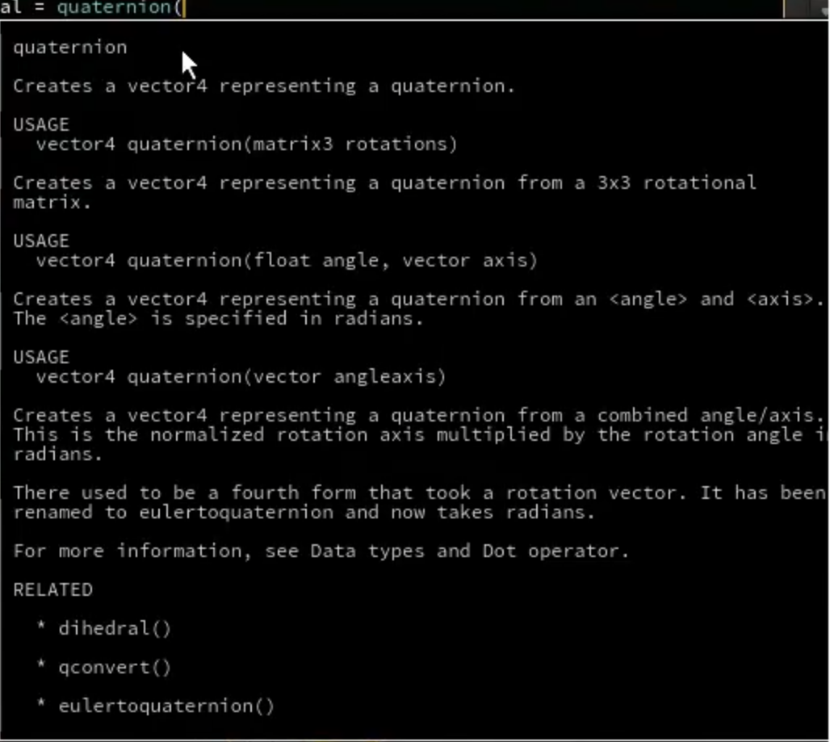Viewport: 830px width, 742px height.
Task: Click the RELATED heading
Action: [53, 589]
